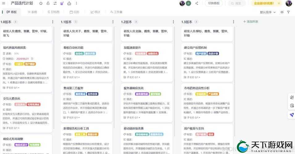Viewport: 295px width, 154px height.
Task: Click the navy 改进计划 tag
Action: pos(213,54)
